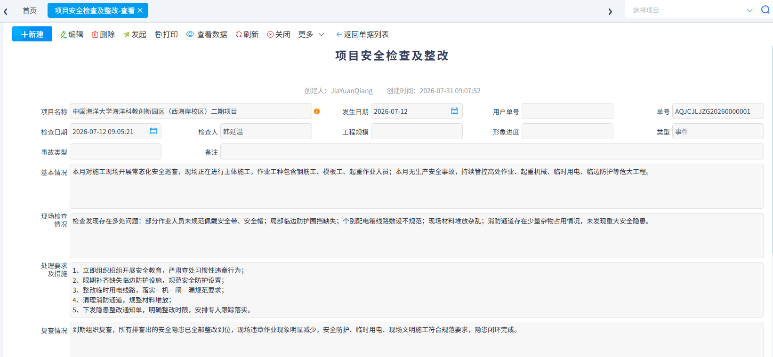Click the 删除 trash toolbar item
The height and width of the screenshot is (357, 773).
103,34
